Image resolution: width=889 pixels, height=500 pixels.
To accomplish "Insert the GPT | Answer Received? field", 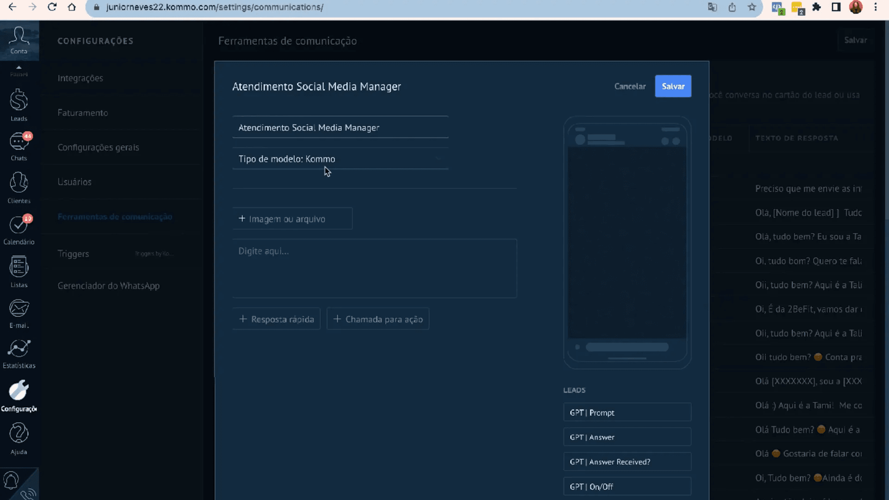I will coord(627,462).
